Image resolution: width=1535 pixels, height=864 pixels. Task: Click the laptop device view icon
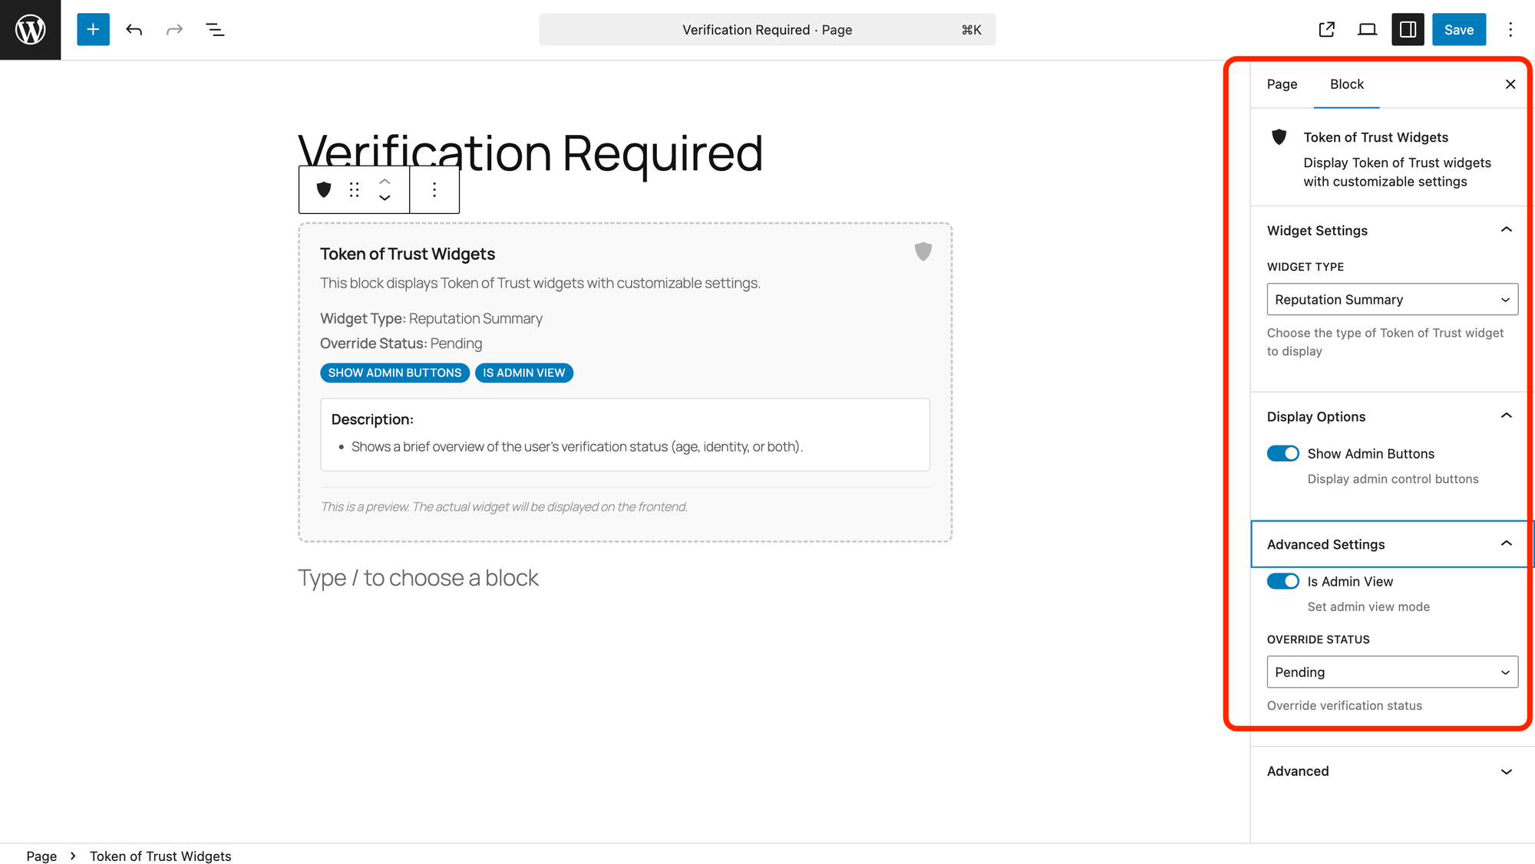point(1367,30)
